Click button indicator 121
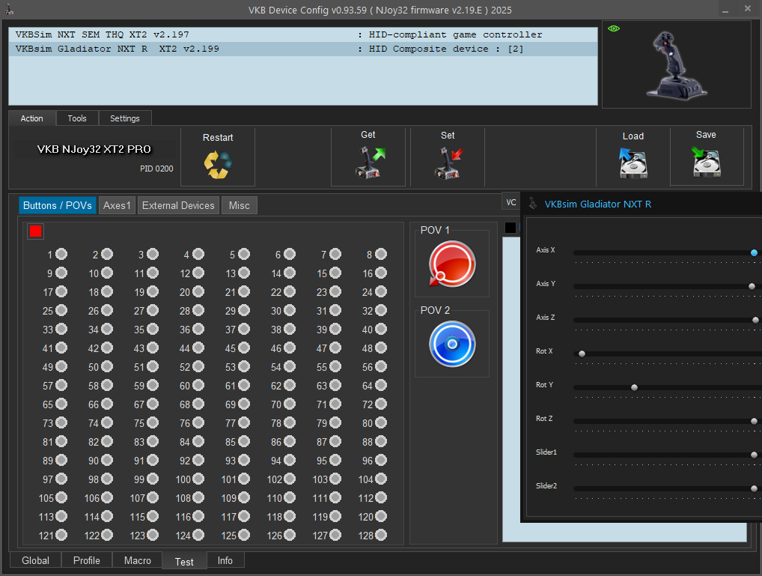 61,535
